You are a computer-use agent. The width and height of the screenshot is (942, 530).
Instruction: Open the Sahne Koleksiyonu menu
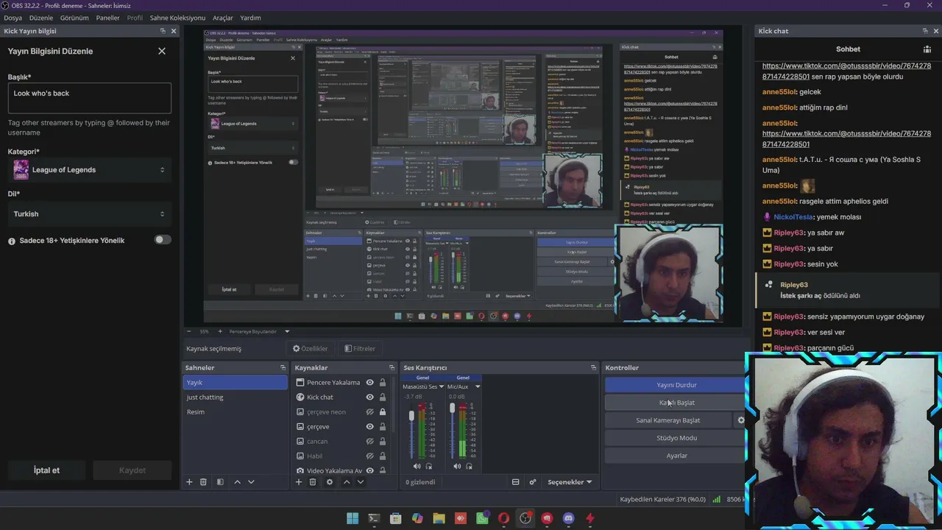click(x=177, y=18)
